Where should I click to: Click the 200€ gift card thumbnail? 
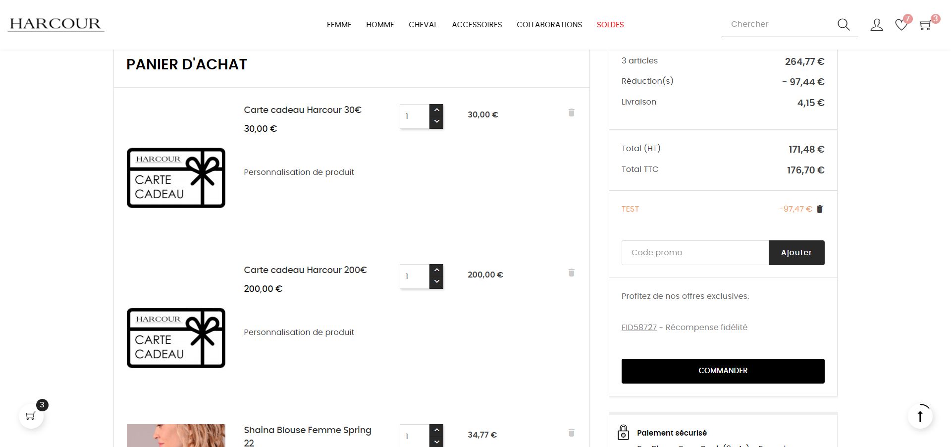pyautogui.click(x=176, y=338)
